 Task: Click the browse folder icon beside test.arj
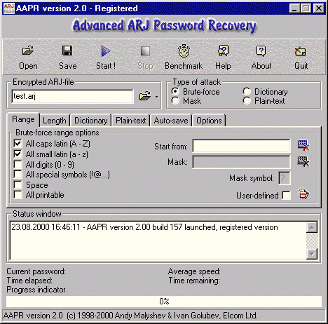point(145,96)
